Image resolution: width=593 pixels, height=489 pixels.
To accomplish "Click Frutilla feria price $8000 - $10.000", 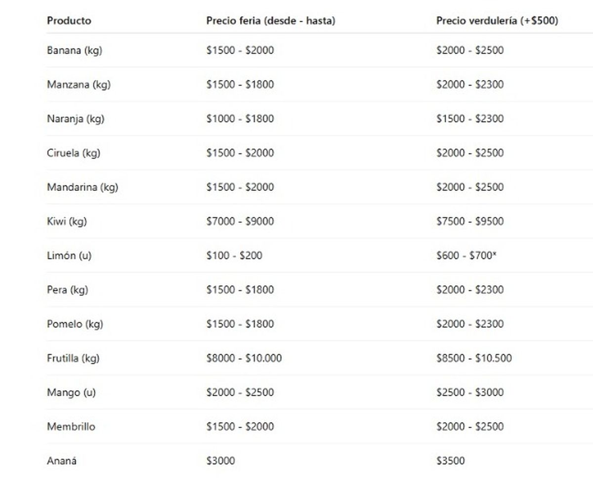I will point(244,358).
